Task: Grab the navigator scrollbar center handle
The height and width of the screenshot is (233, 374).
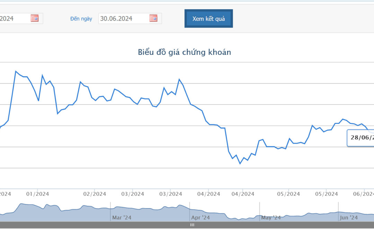Action: pyautogui.click(x=192, y=225)
